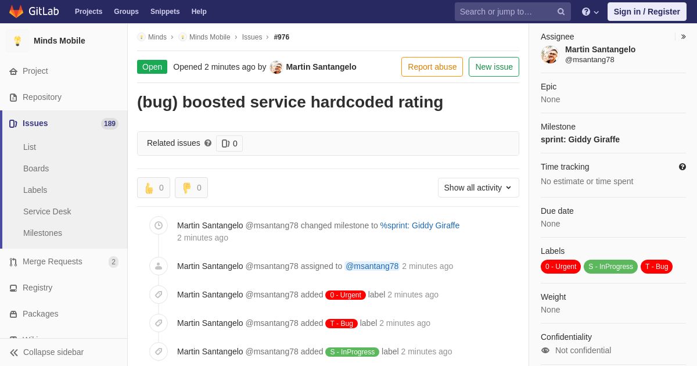Viewport: 697px width, 366px height.
Task: Click the user icon of assigned activity
Action: coord(159,266)
